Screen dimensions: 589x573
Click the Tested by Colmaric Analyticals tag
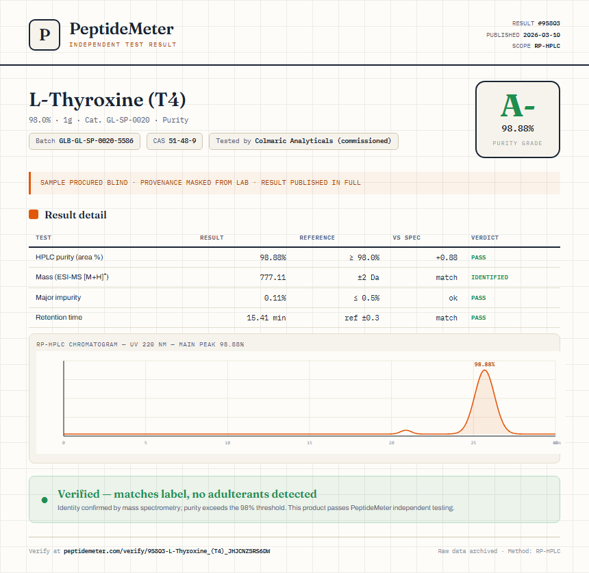(x=303, y=141)
